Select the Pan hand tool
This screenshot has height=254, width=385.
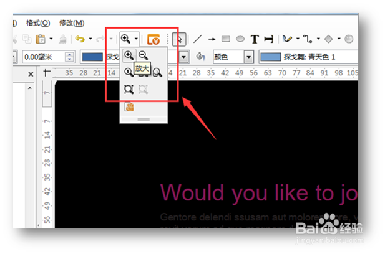(129, 107)
